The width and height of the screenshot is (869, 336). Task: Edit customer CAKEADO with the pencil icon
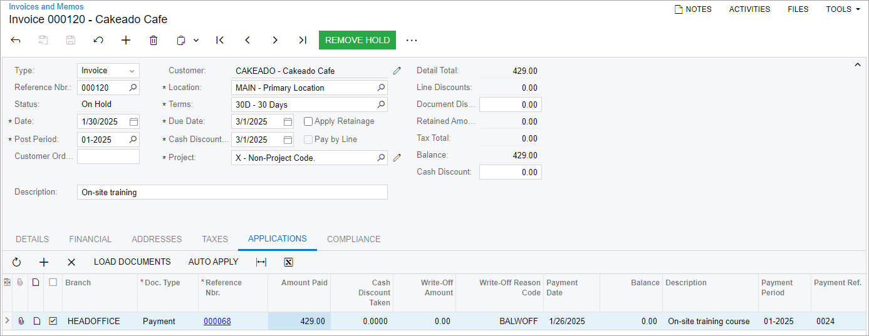click(397, 71)
